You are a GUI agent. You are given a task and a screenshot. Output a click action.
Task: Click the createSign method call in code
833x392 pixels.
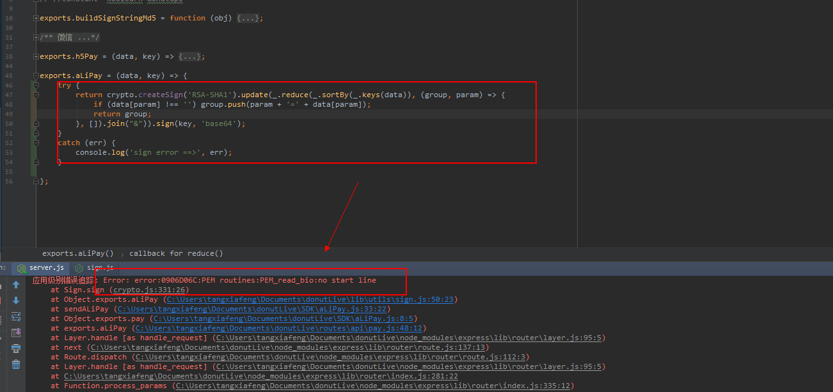click(x=161, y=95)
